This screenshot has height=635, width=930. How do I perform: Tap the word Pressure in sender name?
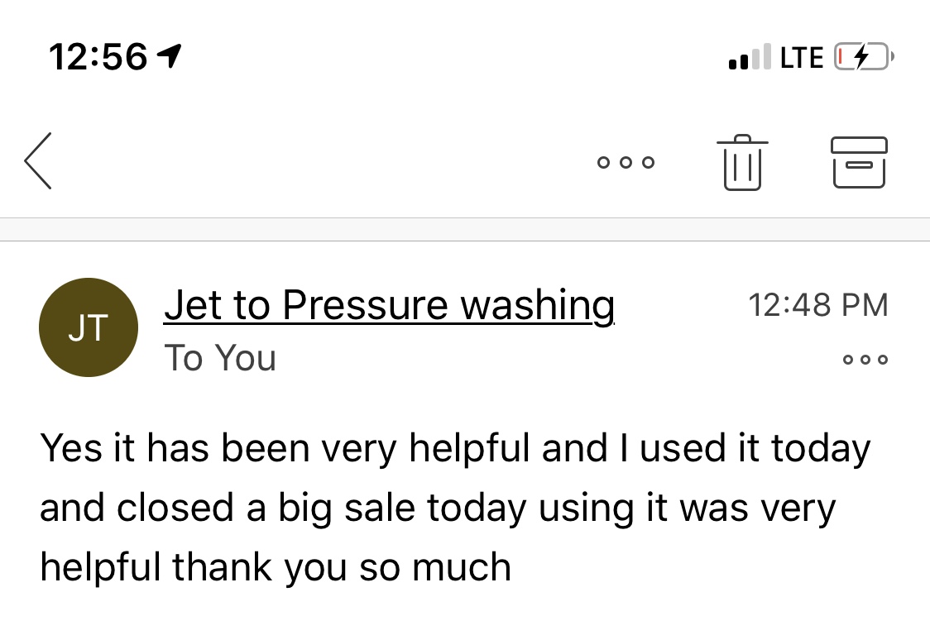tap(366, 306)
